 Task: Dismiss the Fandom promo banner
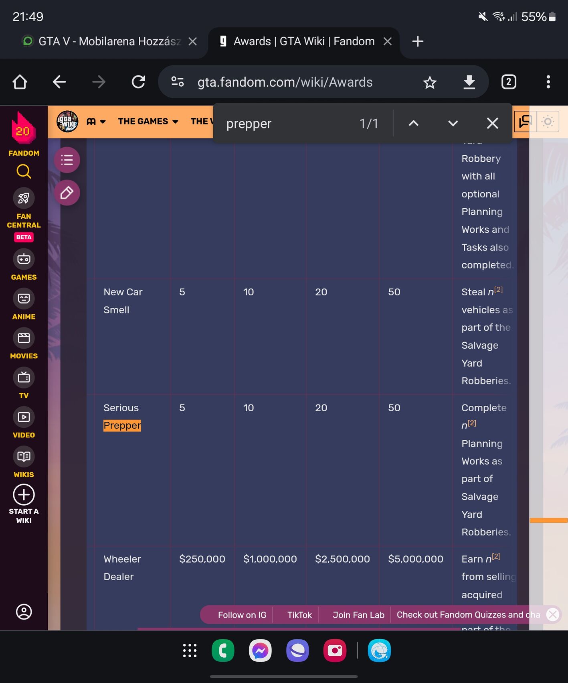(x=553, y=614)
